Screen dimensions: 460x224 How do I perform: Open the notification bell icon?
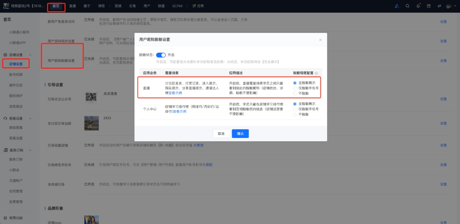[418, 6]
